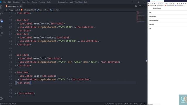Click the Spaces: 2 indentation indicator

[x=119, y=104]
